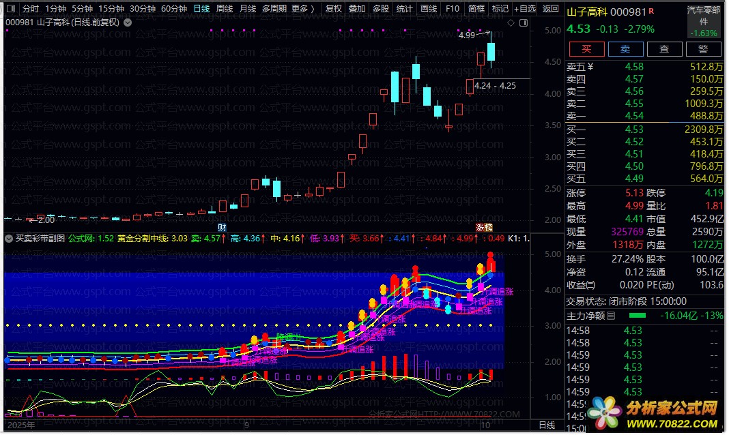
Task: Click the 财 marker on the chart axis
Action: (x=221, y=227)
